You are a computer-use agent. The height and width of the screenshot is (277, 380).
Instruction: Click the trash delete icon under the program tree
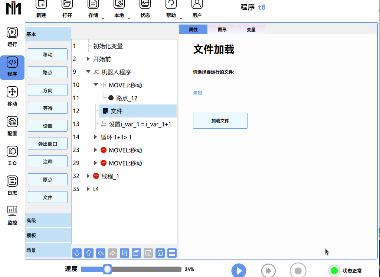[x=160, y=253]
